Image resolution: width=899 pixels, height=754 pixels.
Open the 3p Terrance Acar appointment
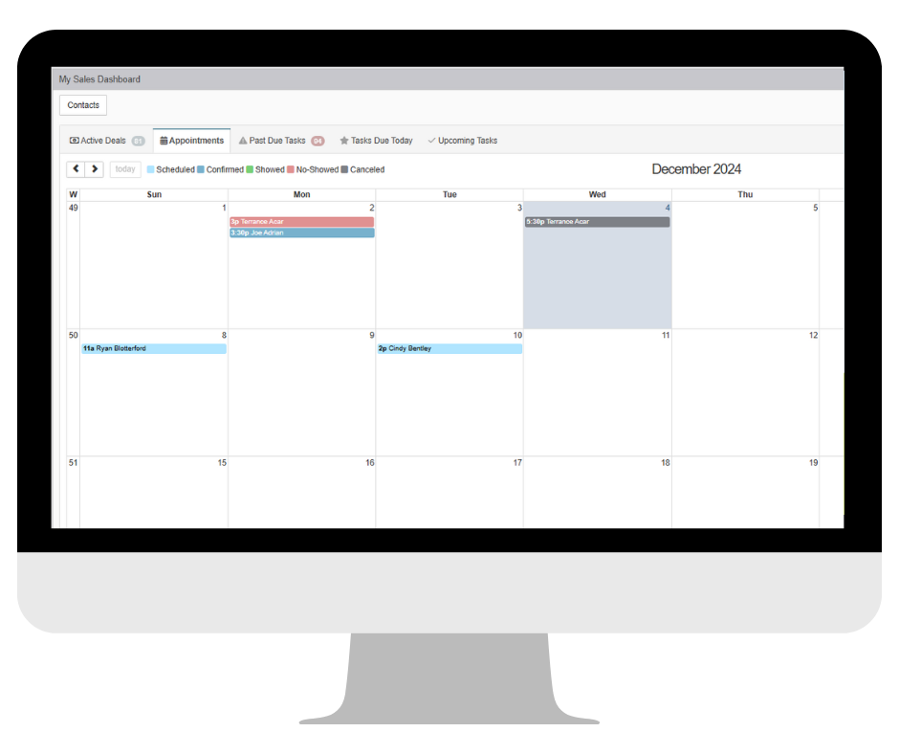pos(302,221)
